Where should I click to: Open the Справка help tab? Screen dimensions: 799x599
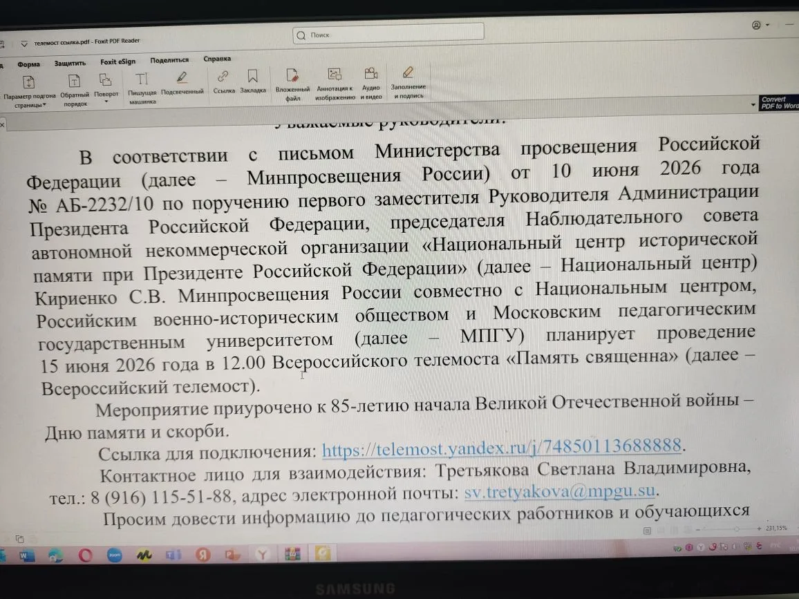click(x=217, y=59)
